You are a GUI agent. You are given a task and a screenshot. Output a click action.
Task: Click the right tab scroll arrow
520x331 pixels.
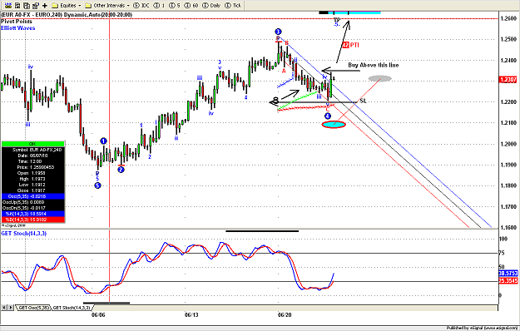(11, 308)
